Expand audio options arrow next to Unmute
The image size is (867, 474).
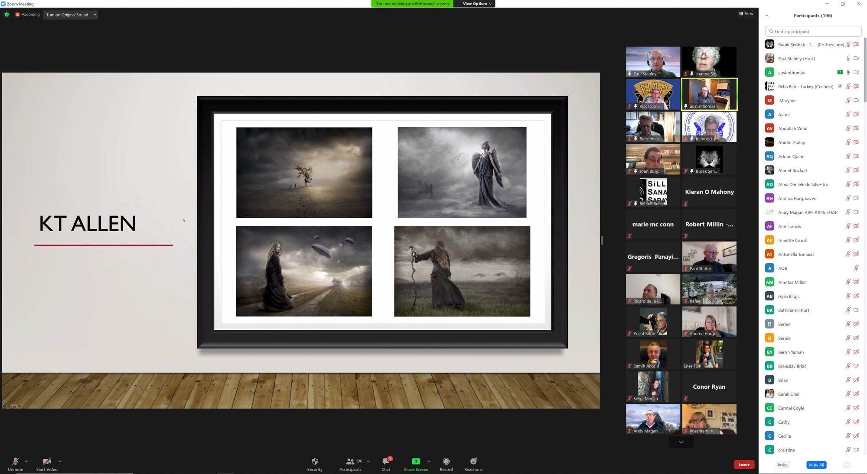click(26, 461)
